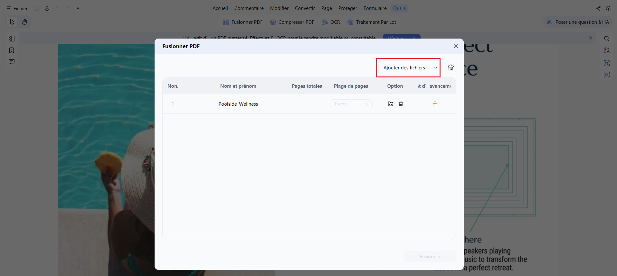The height and width of the screenshot is (276, 617).
Task: Click the AI translate icon
Action: point(607,50)
